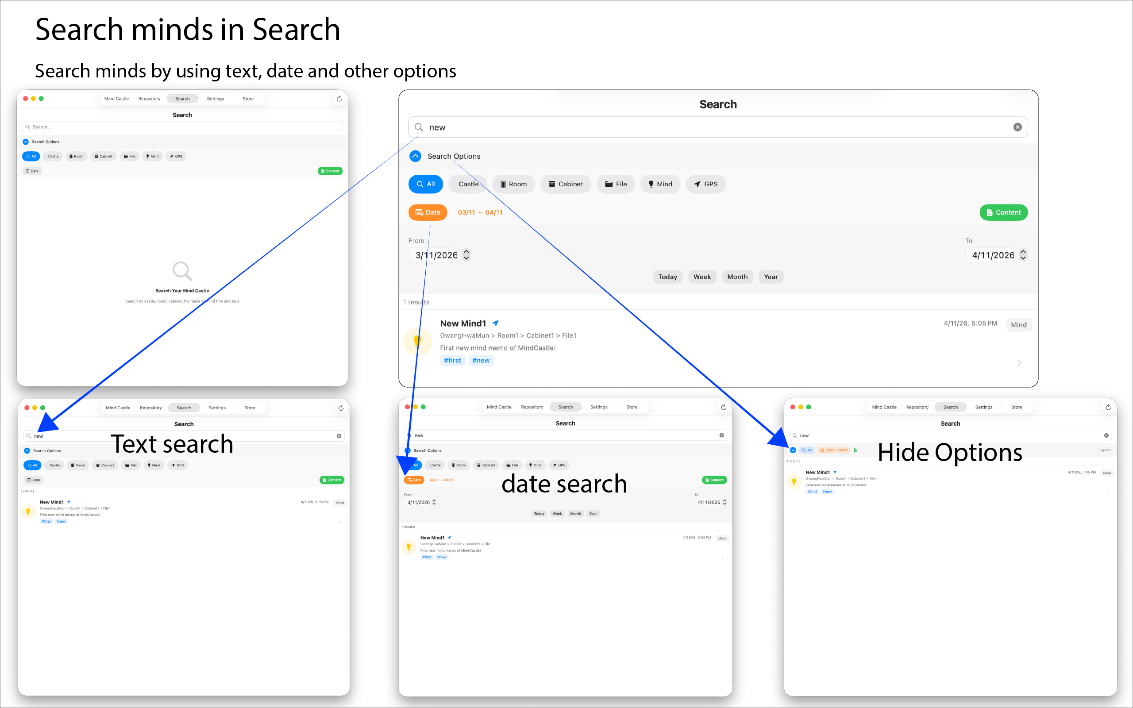This screenshot has height=708, width=1133.
Task: Click the refresh icon in the Hide Options window
Action: click(x=1108, y=408)
